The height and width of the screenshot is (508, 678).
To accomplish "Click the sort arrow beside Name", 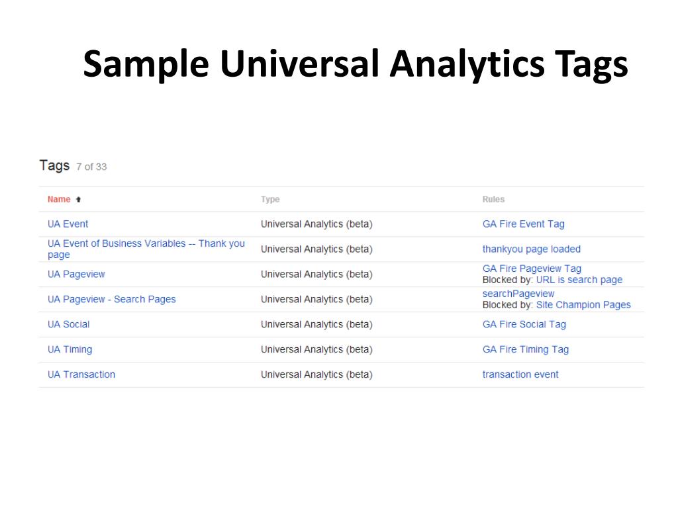I will 78,200.
